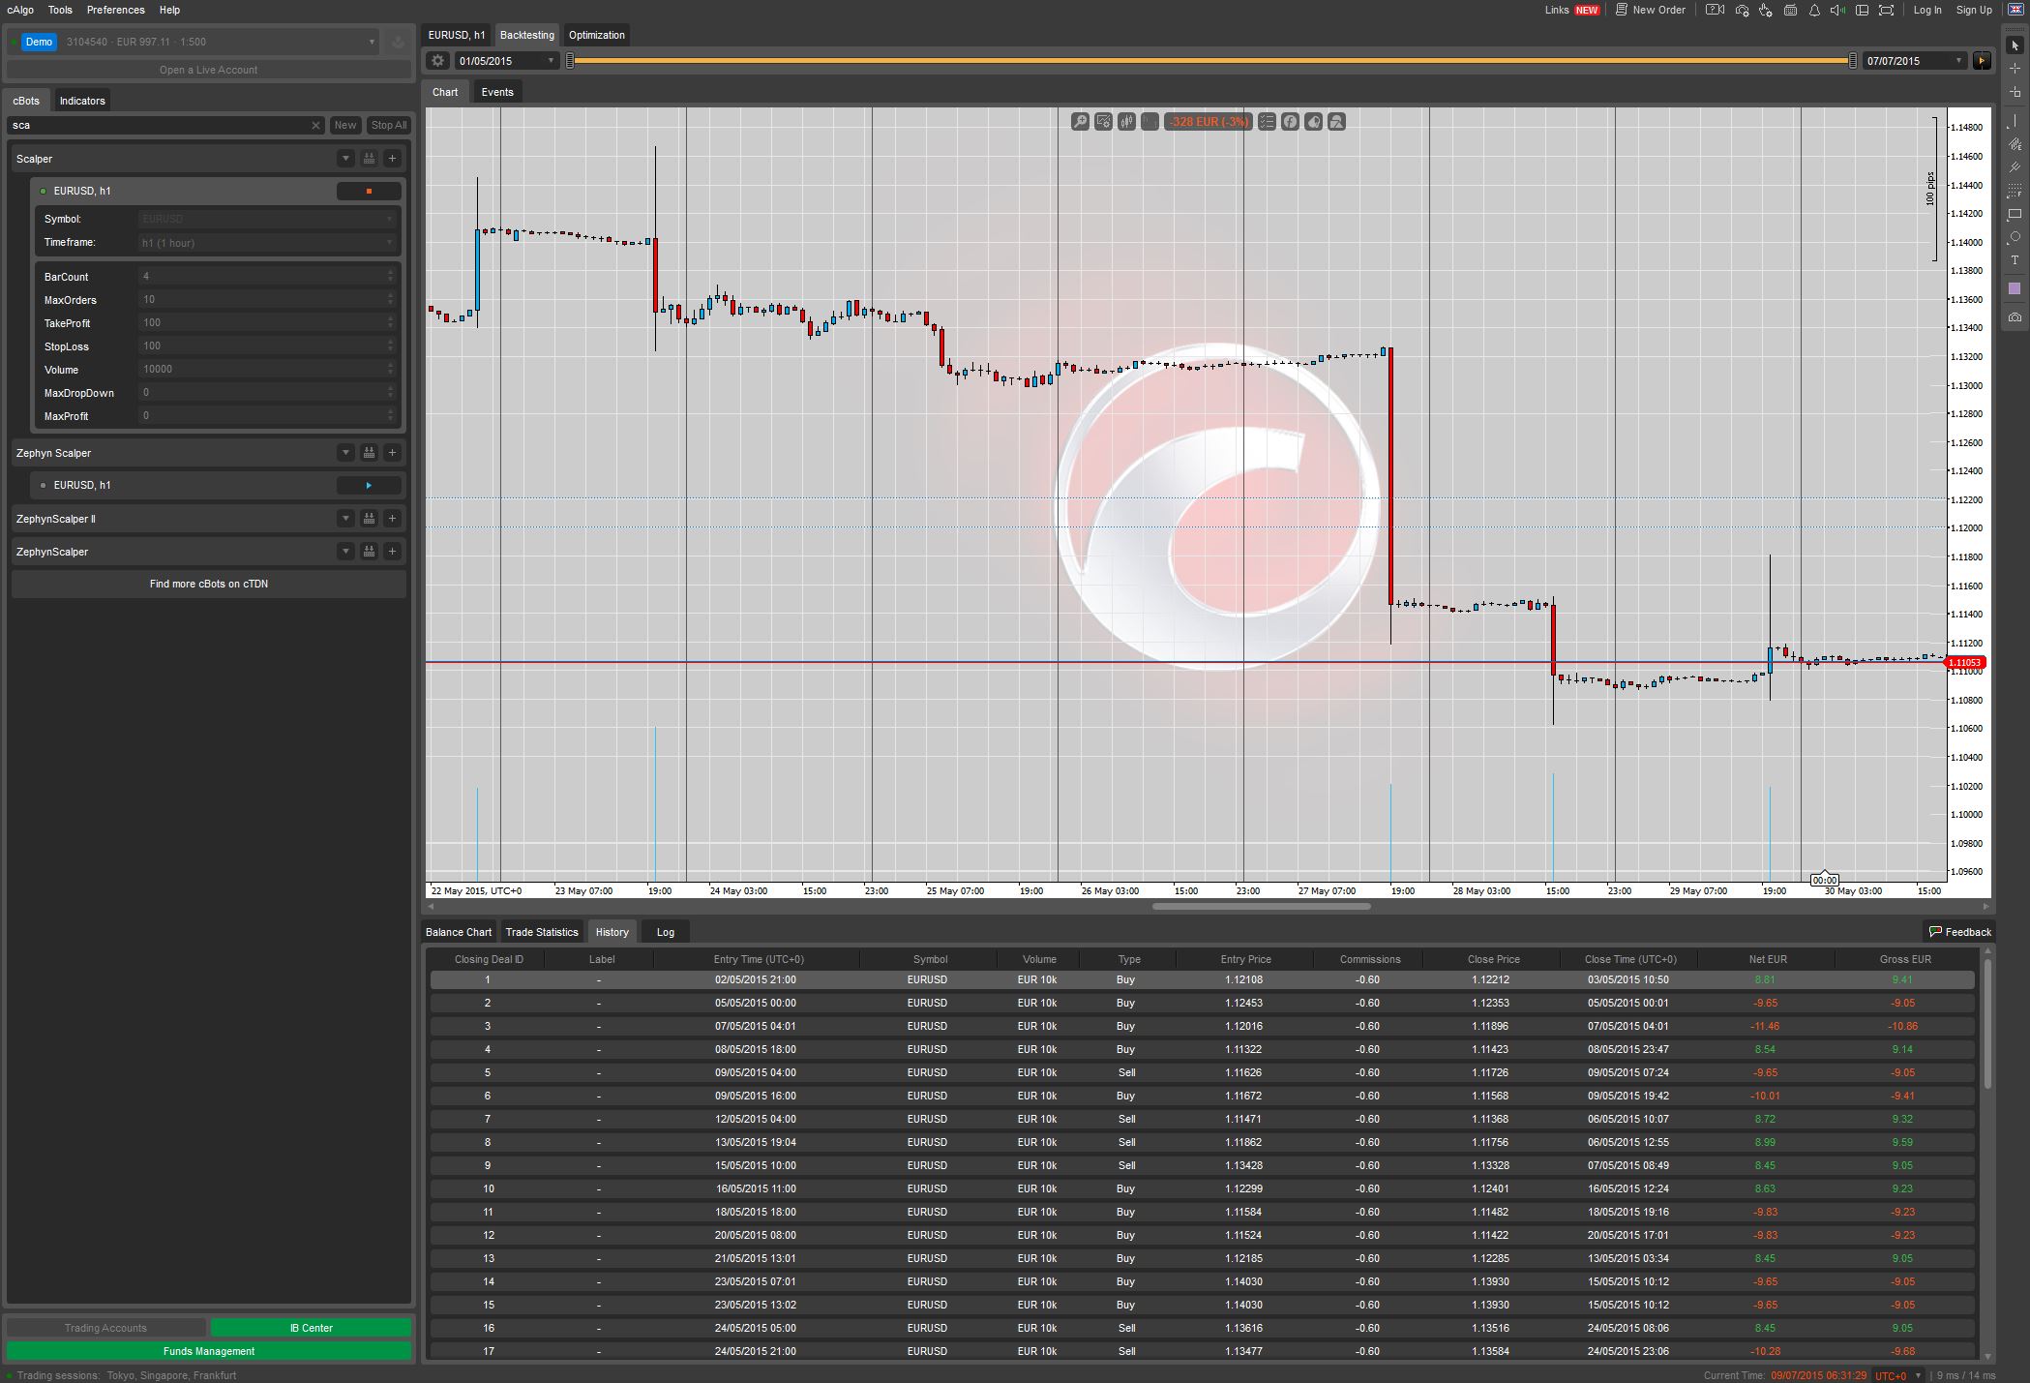Open the Preferences menu
Viewport: 2030px width, 1383px height.
(116, 10)
